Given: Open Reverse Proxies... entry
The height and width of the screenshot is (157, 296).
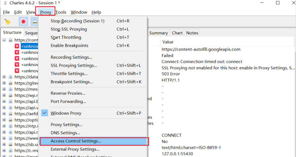Looking at the screenshot, I should pyautogui.click(x=92, y=93).
